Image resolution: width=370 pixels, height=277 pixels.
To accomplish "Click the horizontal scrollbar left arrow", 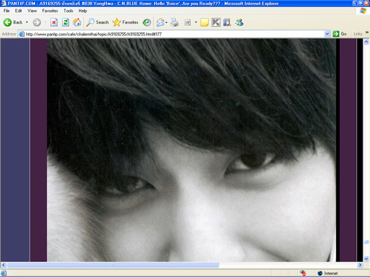I will (x=3, y=265).
